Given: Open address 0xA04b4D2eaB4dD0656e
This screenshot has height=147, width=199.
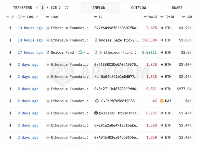Looking at the screenshot, I should click(116, 137).
